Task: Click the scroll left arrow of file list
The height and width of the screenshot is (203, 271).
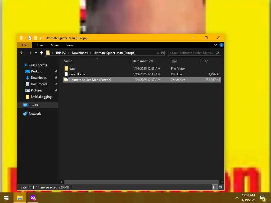Action: [x=61, y=182]
